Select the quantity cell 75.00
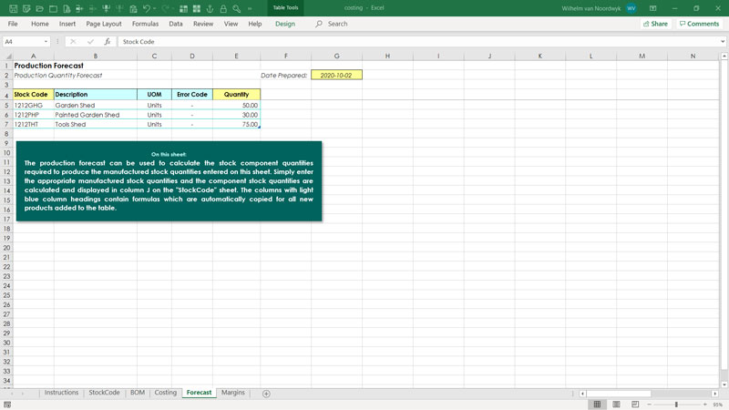 pos(236,124)
